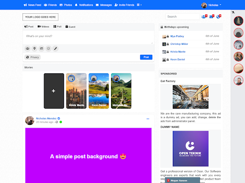Click into the Search field
Image resolution: width=245 pixels, height=183 pixels.
coord(182,17)
